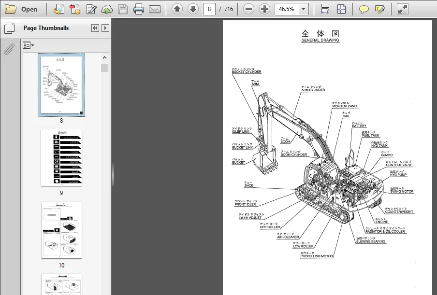Click the BOOM CYLINDER label

coord(294,155)
